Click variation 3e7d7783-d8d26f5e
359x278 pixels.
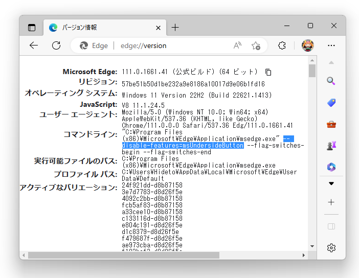152,192
